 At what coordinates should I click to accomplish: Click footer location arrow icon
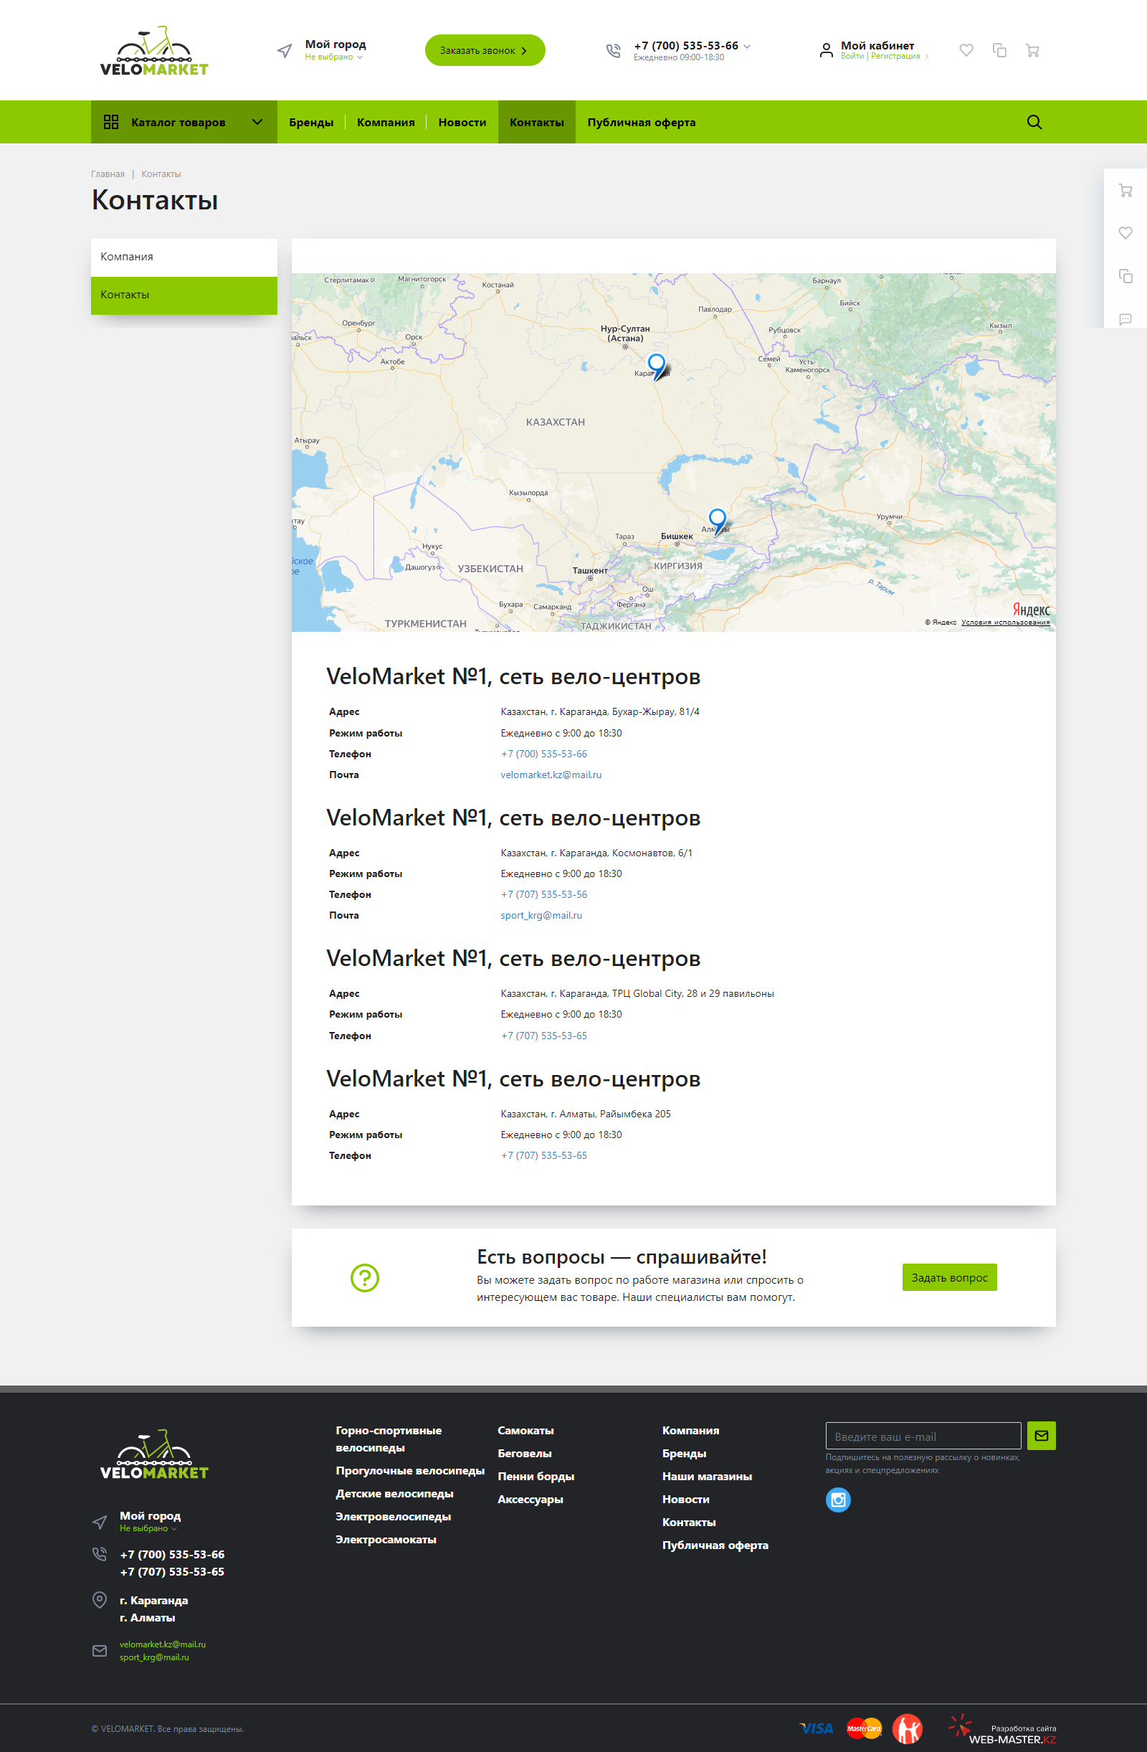pos(100,1522)
